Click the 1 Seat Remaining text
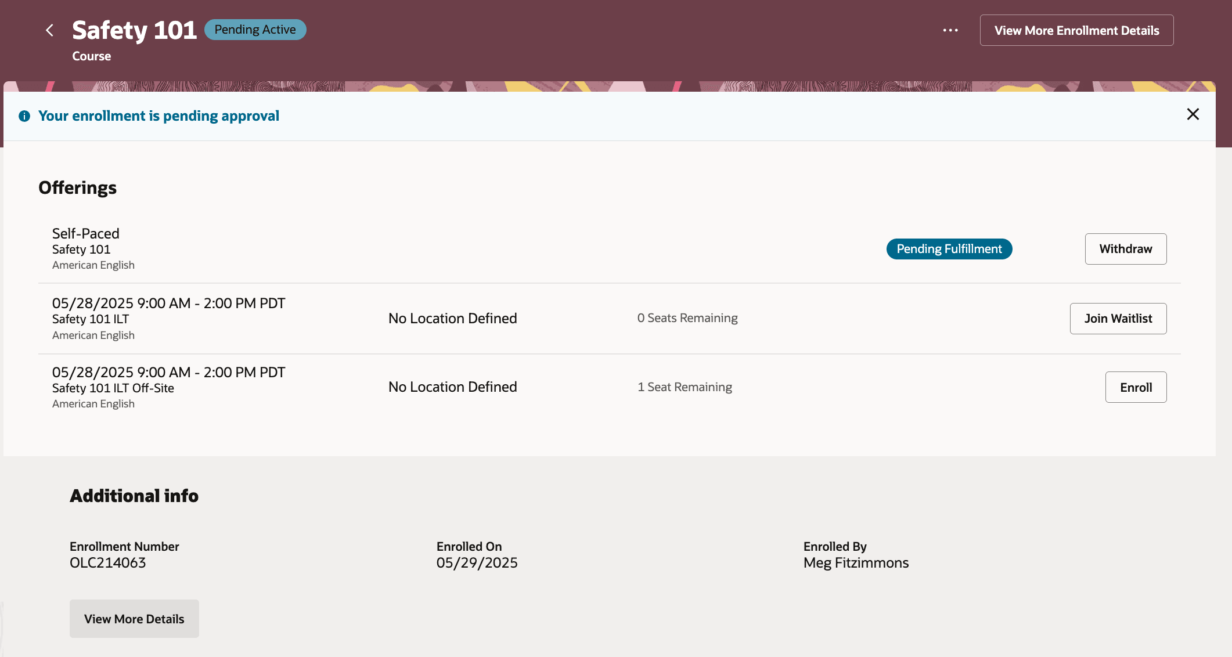The width and height of the screenshot is (1232, 657). click(685, 387)
